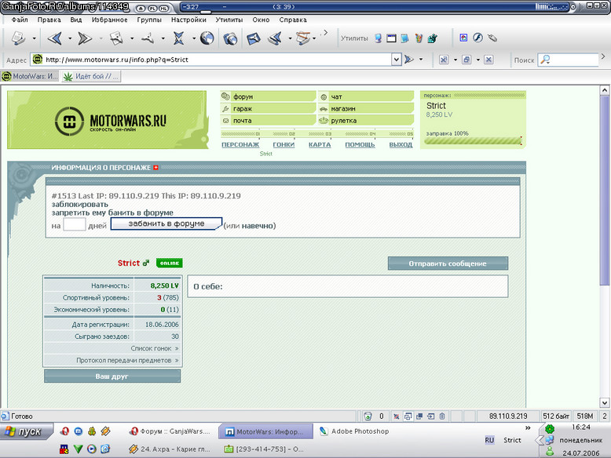This screenshot has width=611, height=458.
Task: Open the Настройки menu
Action: click(188, 20)
